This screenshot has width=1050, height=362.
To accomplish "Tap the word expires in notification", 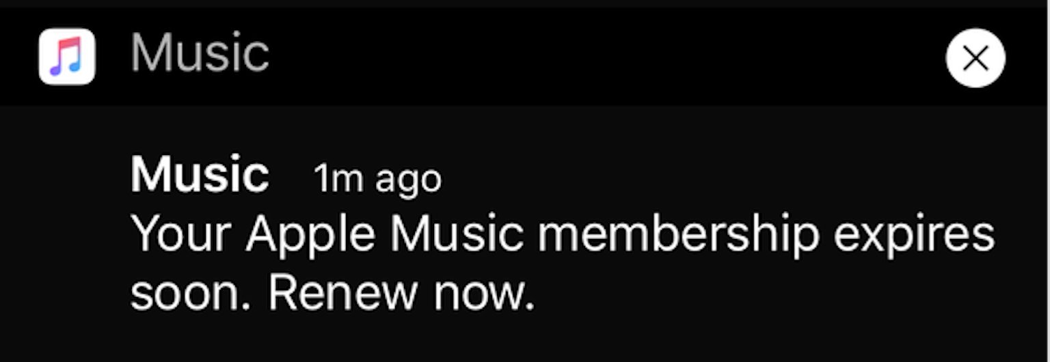I will click(x=914, y=236).
